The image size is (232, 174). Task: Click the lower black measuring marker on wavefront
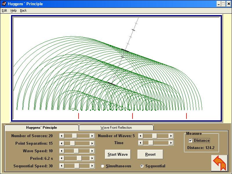[111, 84]
